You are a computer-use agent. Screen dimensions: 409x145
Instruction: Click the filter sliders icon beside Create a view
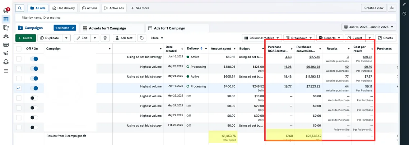[392, 8]
